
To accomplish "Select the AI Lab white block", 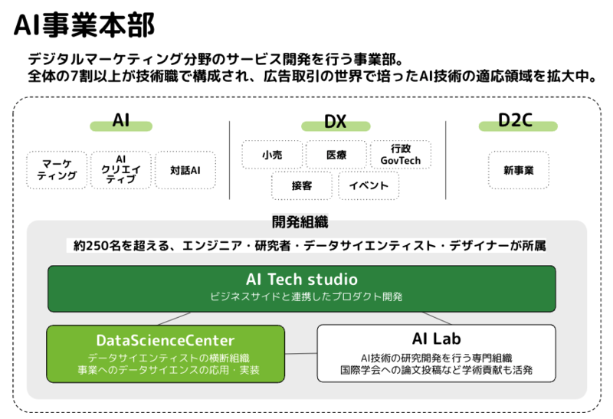I will click(436, 353).
